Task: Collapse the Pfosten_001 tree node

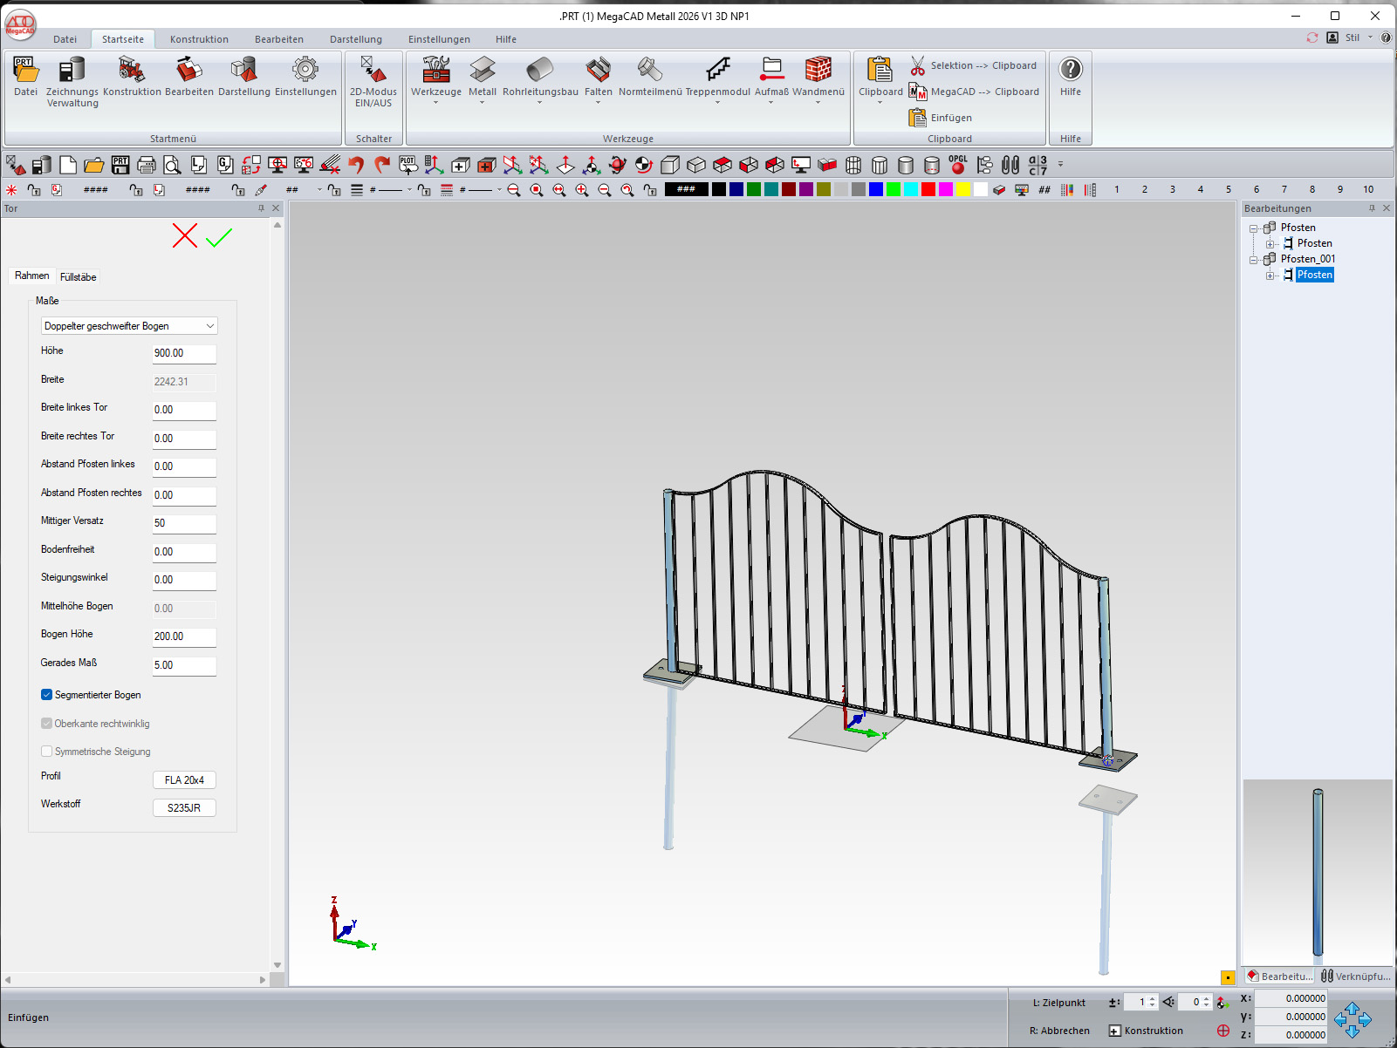Action: pyautogui.click(x=1254, y=260)
